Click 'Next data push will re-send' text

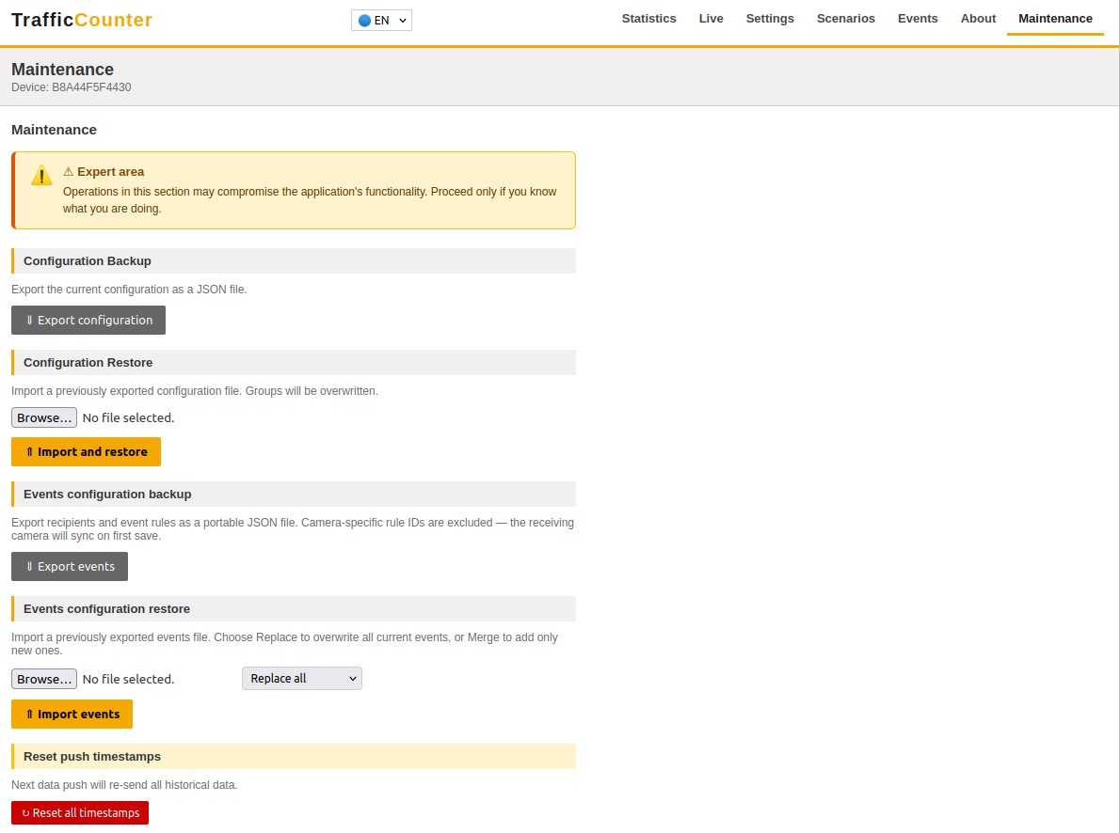coord(124,784)
